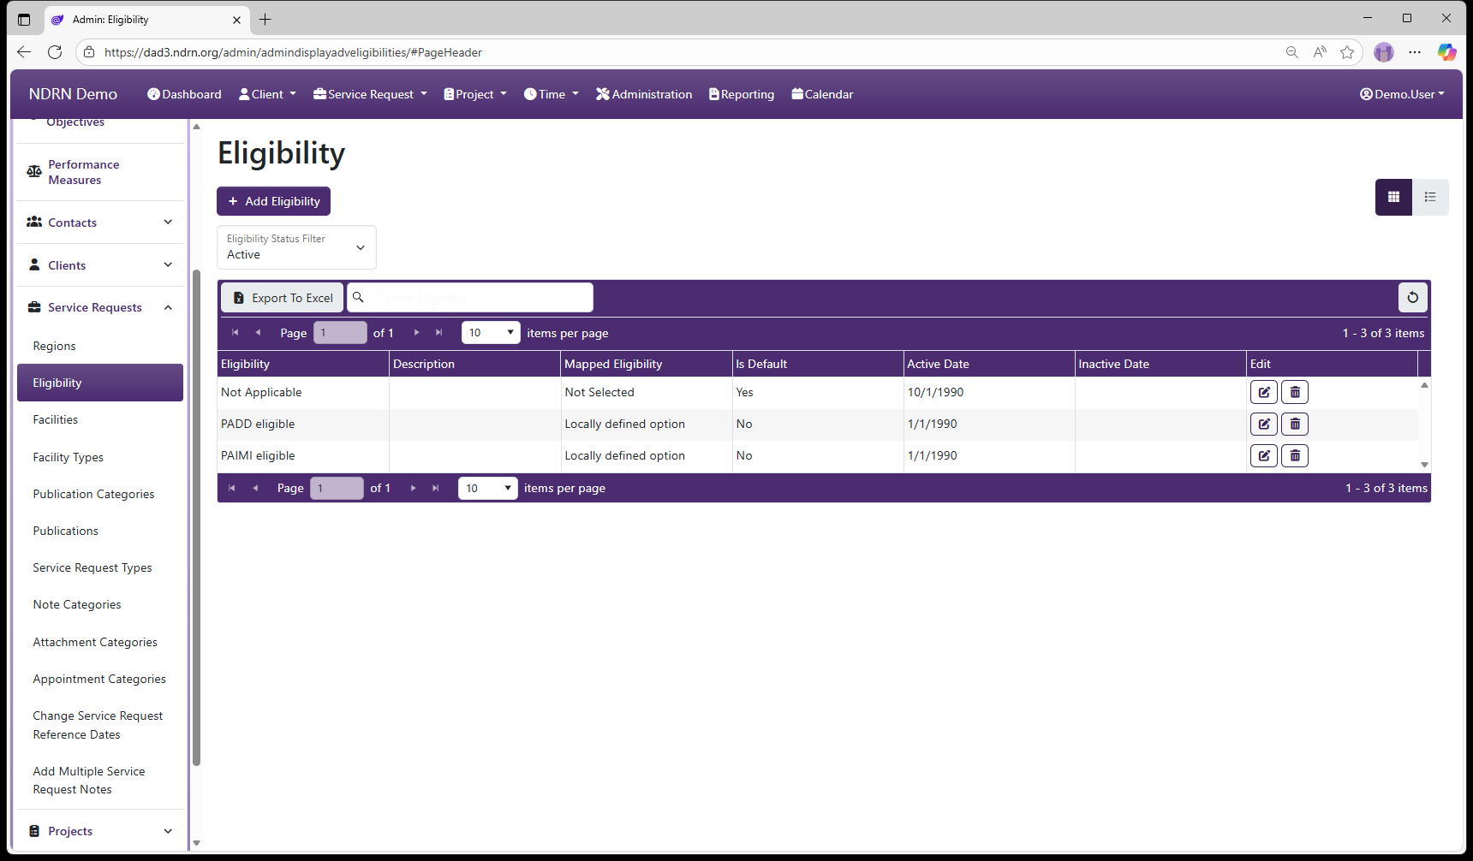Change items per page in top pager
Screen dimensions: 1473x861
pyautogui.click(x=491, y=333)
